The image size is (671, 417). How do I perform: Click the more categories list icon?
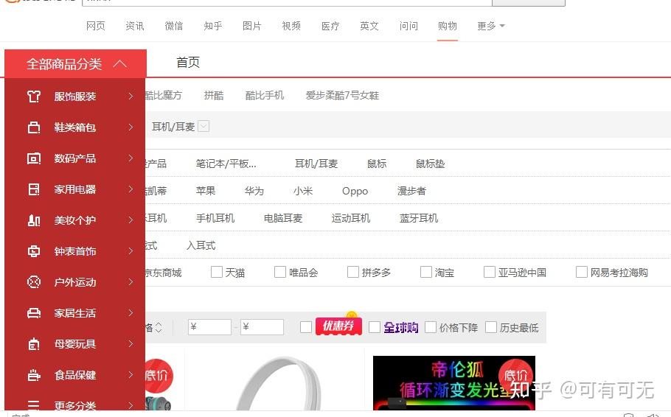(x=34, y=405)
